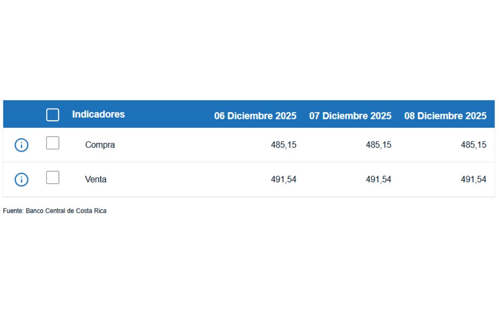
Task: Click the 08 Diciembre 2025 column header
Action: (445, 116)
